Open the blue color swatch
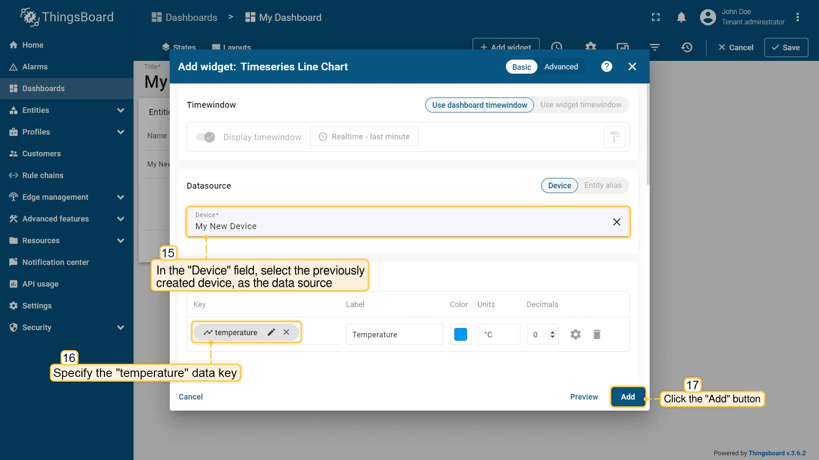The image size is (819, 460). point(460,334)
